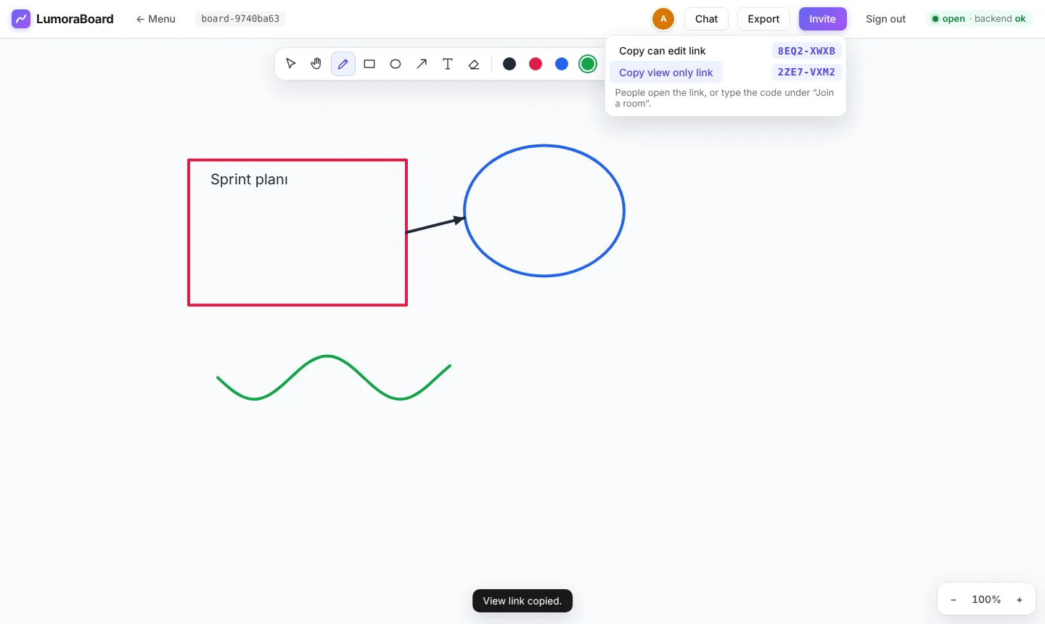Go back to Menu
Viewport: 1045px width, 624px height.
(x=155, y=19)
